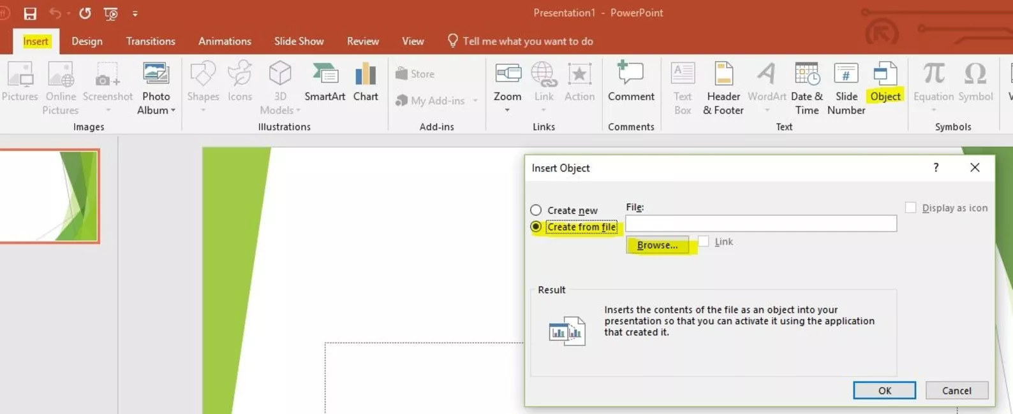This screenshot has width=1013, height=414.
Task: Expand the Photo Album dropdown
Action: click(x=173, y=110)
